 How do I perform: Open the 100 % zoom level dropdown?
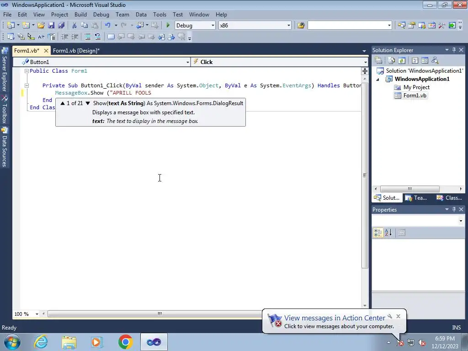pos(37,314)
